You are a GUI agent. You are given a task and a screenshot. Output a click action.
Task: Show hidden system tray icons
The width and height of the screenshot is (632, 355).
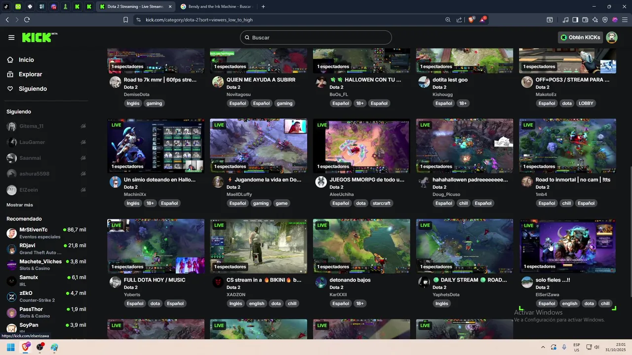pos(543,347)
